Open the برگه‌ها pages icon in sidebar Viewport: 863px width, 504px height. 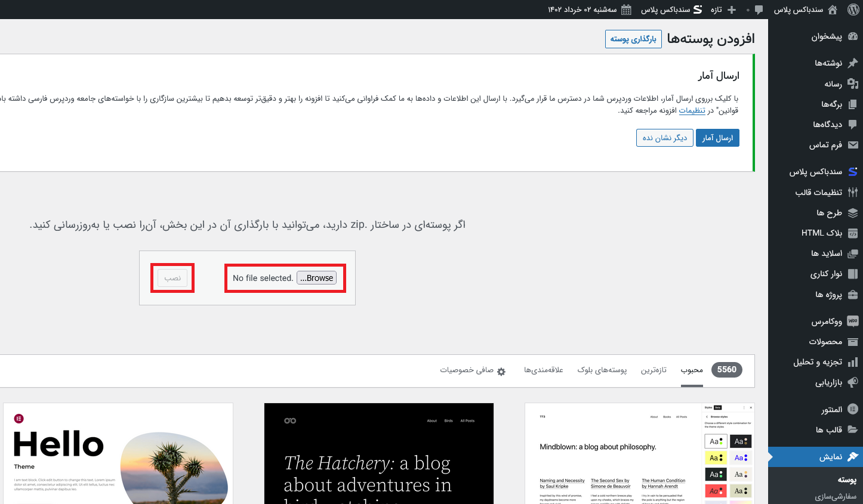[x=853, y=104]
